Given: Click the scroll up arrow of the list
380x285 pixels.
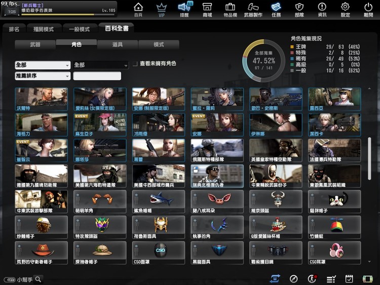Looking at the screenshot, I should click(x=369, y=89).
